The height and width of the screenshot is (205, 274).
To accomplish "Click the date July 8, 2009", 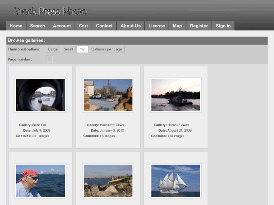I will [41, 130].
